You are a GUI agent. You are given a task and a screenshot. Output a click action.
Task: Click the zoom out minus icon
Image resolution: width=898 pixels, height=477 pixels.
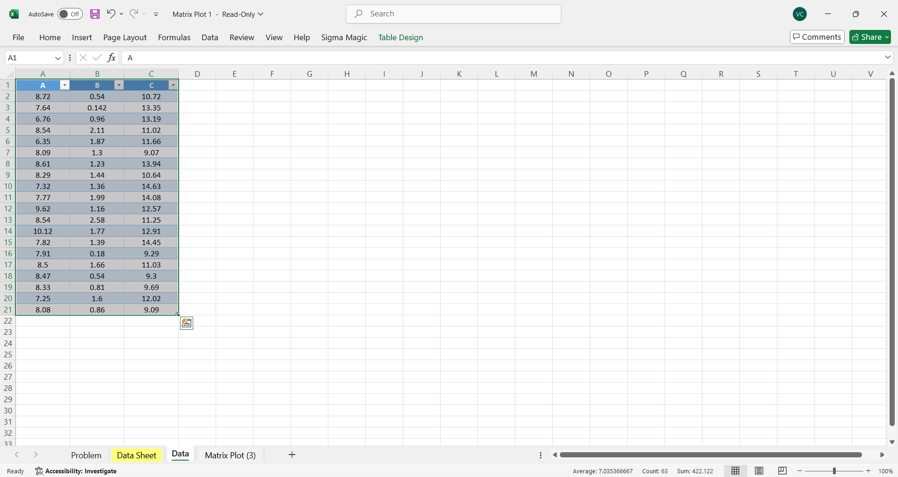point(800,471)
